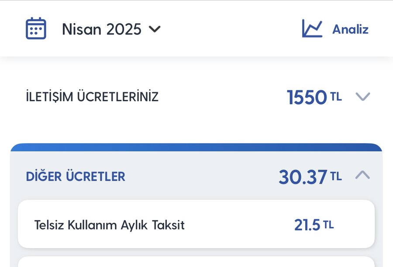Click the 30.37 total amount
393x267 pixels.
tap(303, 177)
